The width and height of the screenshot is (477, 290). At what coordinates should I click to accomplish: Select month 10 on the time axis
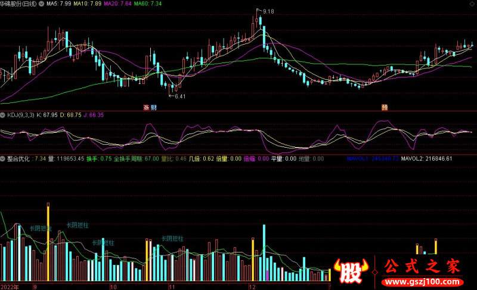click(x=113, y=287)
